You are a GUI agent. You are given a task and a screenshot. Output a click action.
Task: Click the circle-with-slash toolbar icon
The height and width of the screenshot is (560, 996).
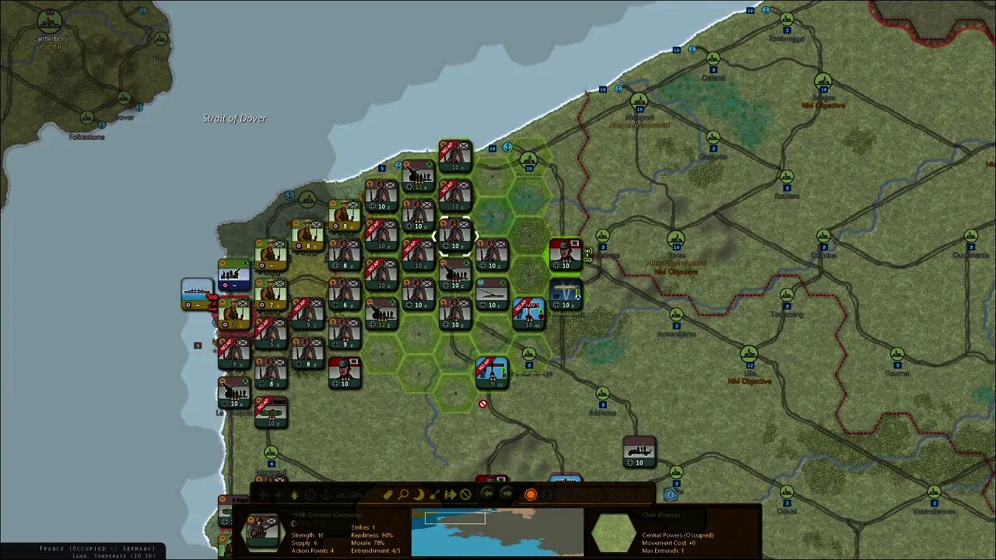click(465, 495)
